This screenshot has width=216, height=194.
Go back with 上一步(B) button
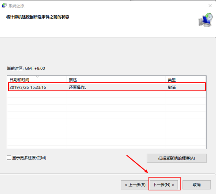pyautogui.click(x=135, y=185)
